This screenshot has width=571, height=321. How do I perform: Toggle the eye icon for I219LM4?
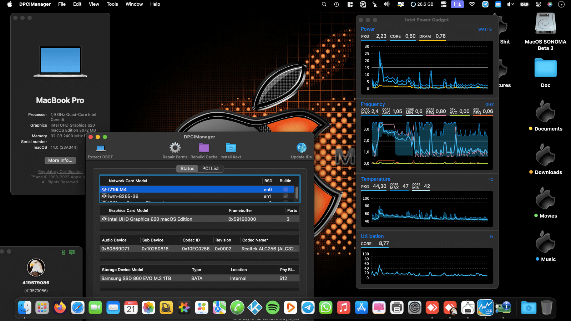coord(104,189)
